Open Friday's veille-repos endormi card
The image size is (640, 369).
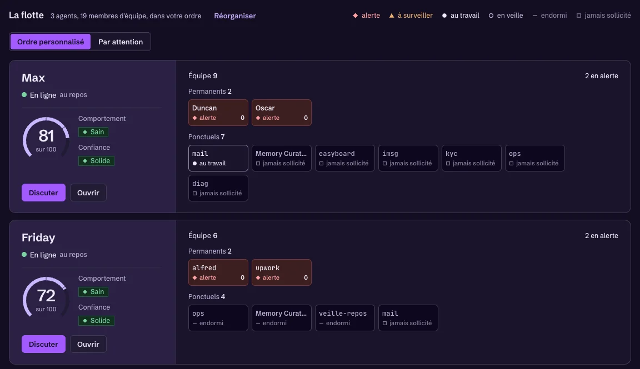point(344,318)
